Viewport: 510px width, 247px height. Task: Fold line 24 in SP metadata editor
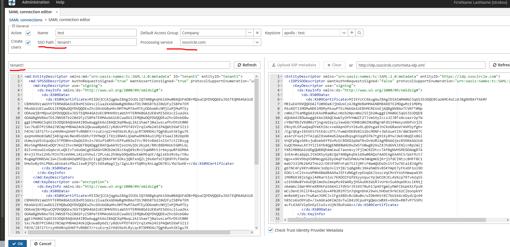21,182
